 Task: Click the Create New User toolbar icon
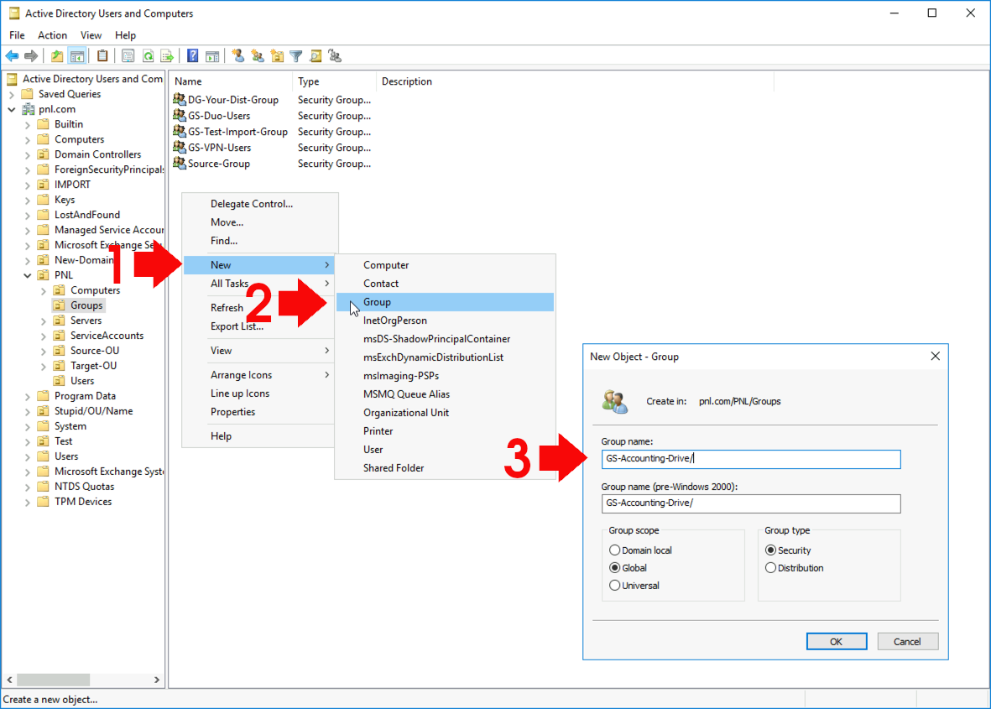click(x=239, y=55)
